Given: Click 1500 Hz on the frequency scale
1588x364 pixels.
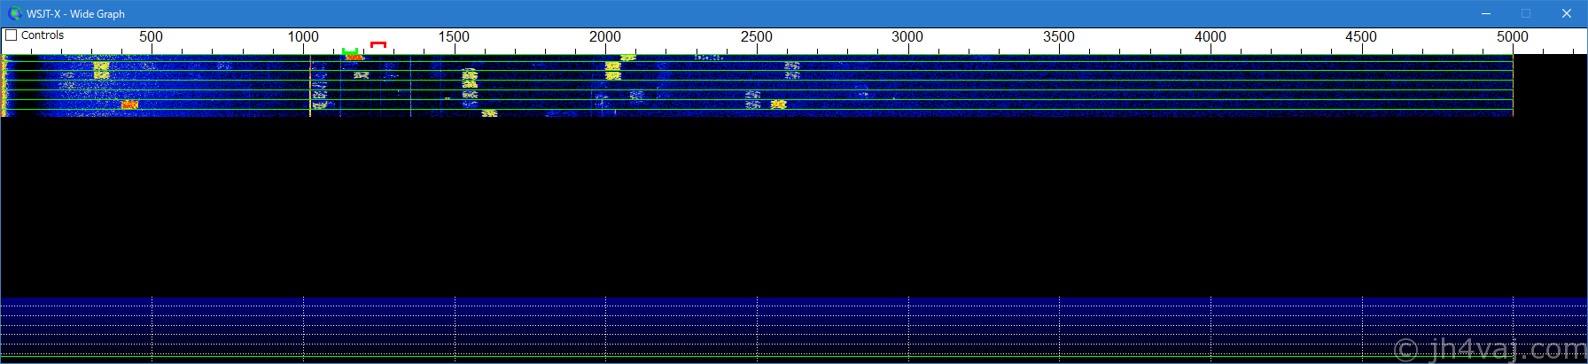Looking at the screenshot, I should click(x=455, y=37).
